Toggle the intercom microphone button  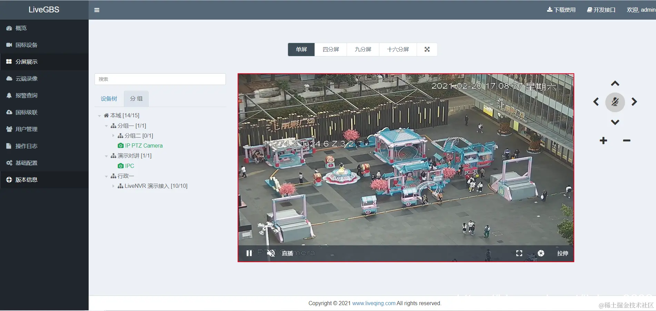click(615, 102)
